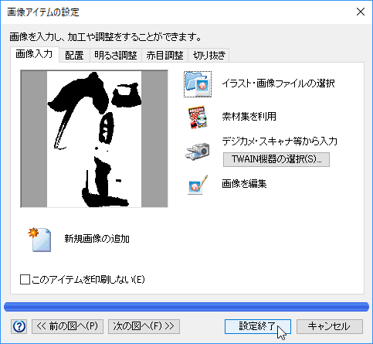Click the TWAIN機器の選択 button
The height and width of the screenshot is (344, 373).
[x=276, y=159]
